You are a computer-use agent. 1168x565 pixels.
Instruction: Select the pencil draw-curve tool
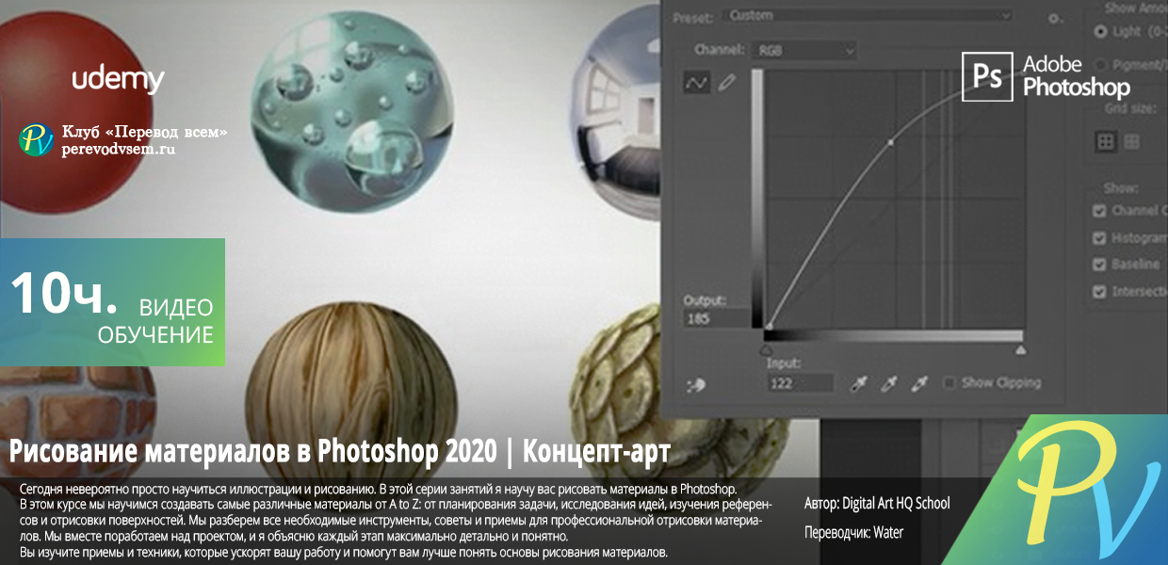tap(725, 83)
